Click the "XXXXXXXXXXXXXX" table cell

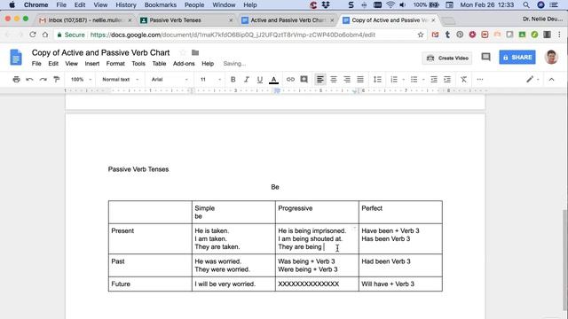pyautogui.click(x=317, y=284)
